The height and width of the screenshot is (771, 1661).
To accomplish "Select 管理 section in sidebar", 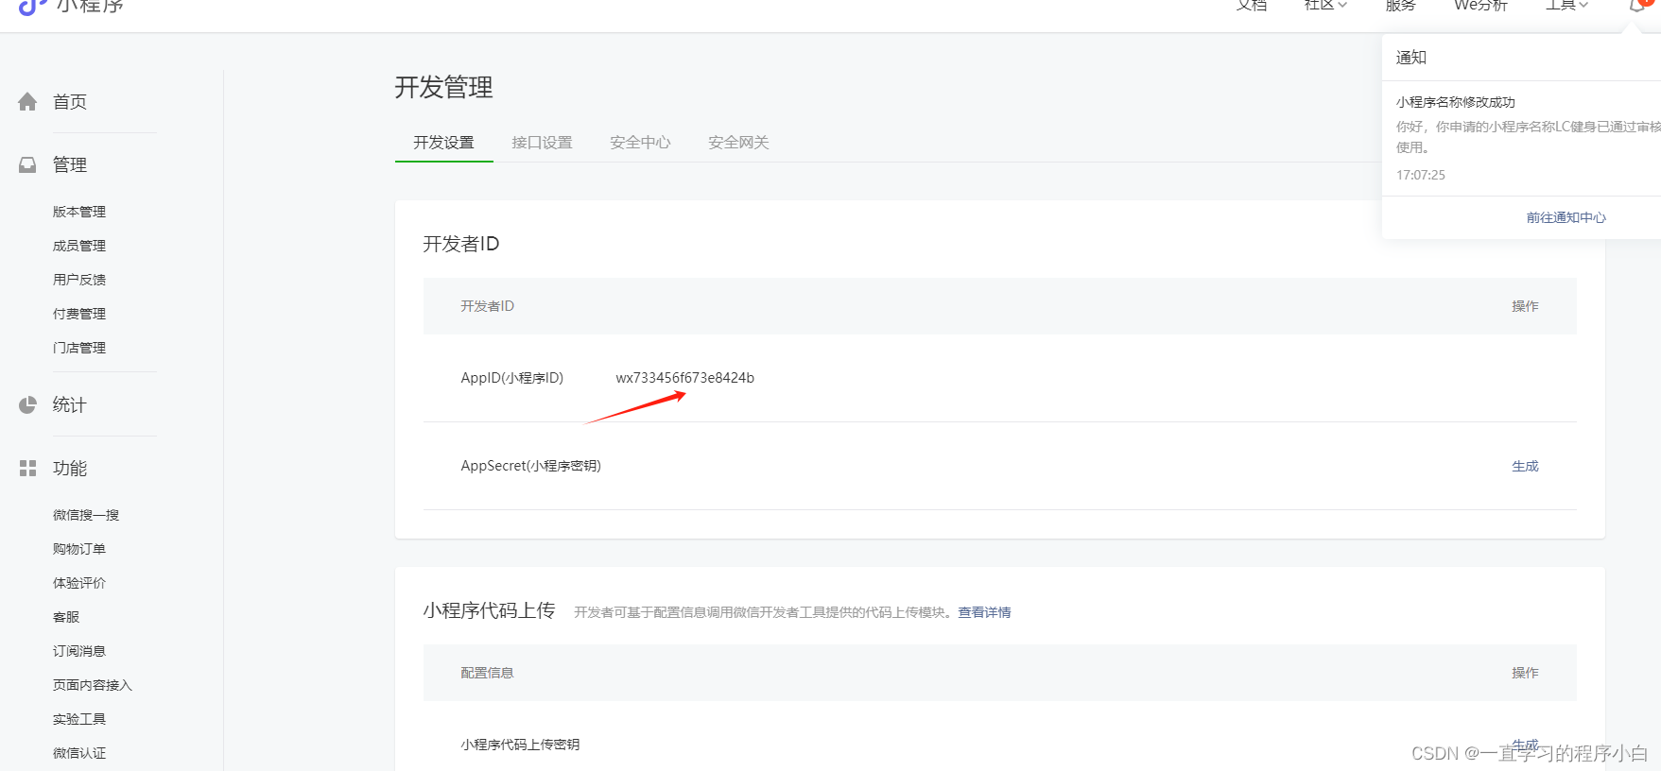I will coord(70,165).
